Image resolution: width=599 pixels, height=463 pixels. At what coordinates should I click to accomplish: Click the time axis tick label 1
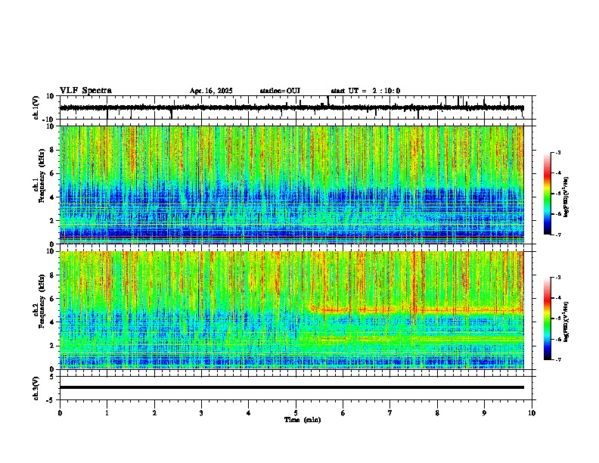107,413
